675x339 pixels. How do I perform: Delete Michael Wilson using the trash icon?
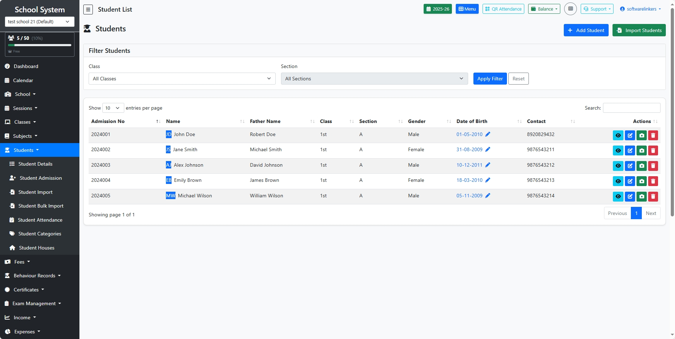point(653,197)
